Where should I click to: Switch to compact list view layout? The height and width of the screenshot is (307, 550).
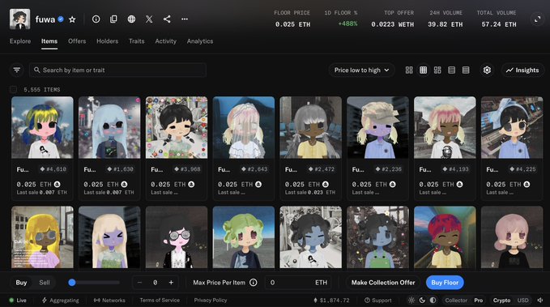tap(466, 70)
